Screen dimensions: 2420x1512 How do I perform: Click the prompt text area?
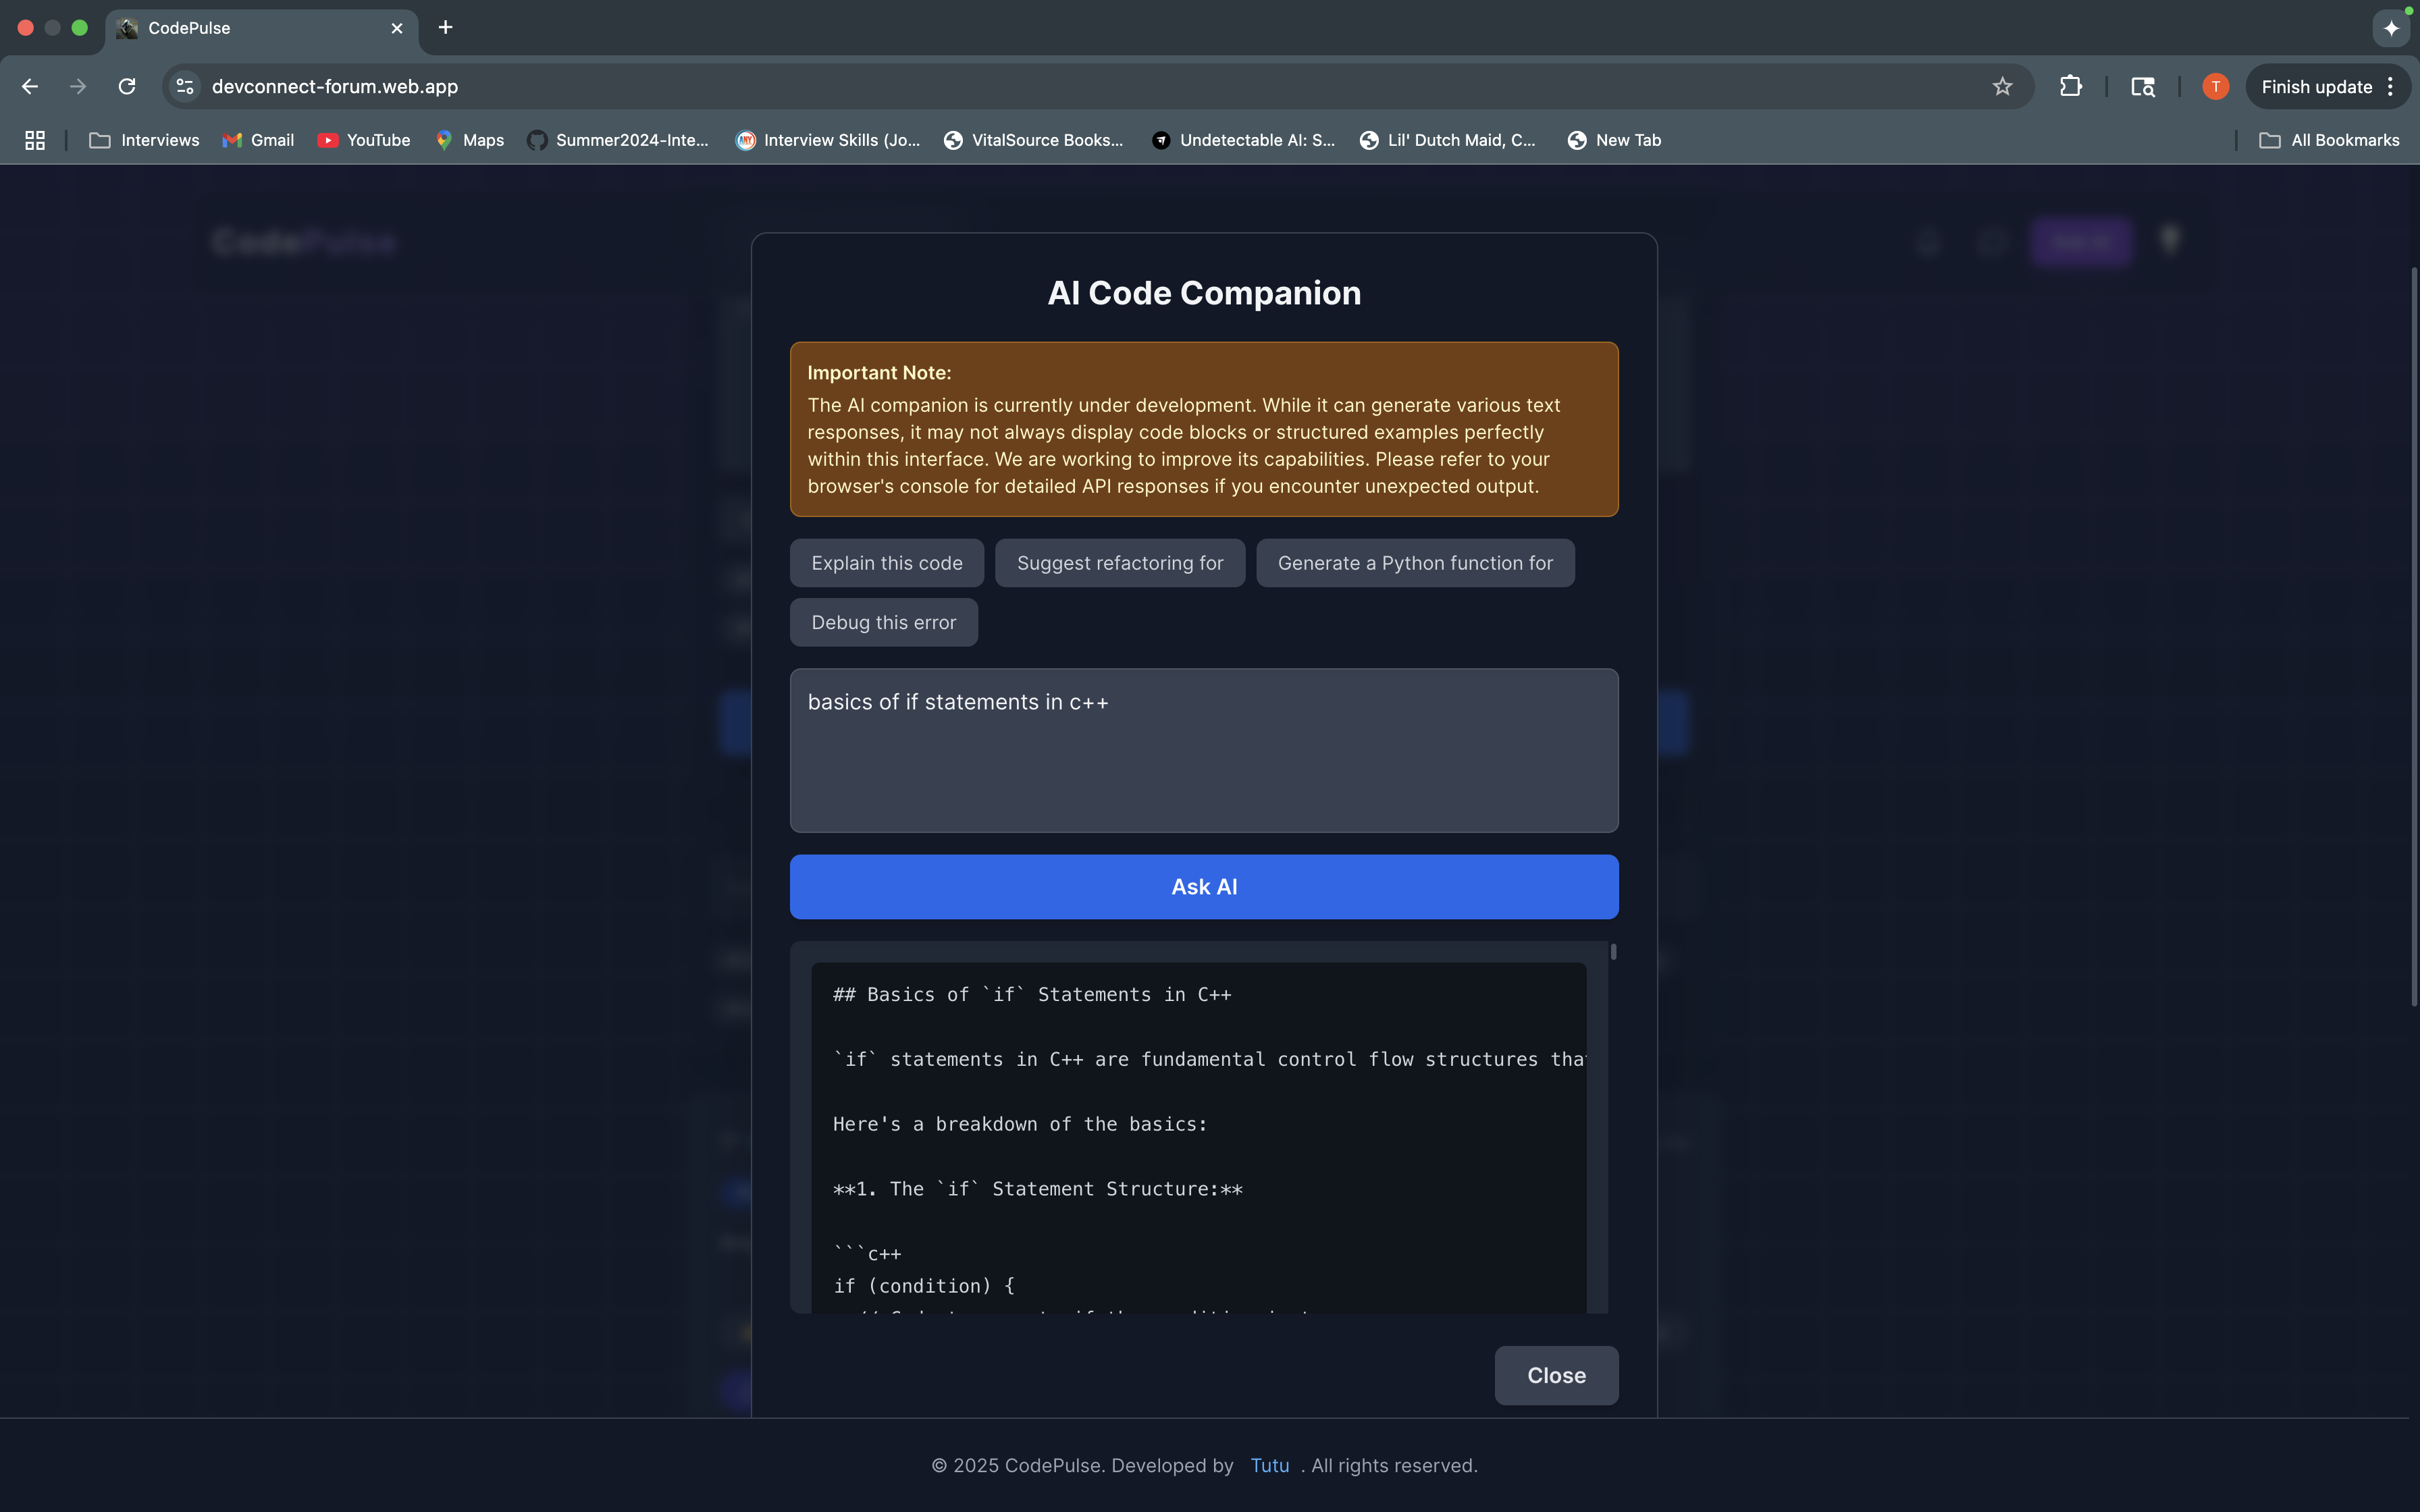[1204, 750]
